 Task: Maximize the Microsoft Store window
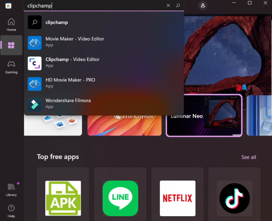[250, 3]
